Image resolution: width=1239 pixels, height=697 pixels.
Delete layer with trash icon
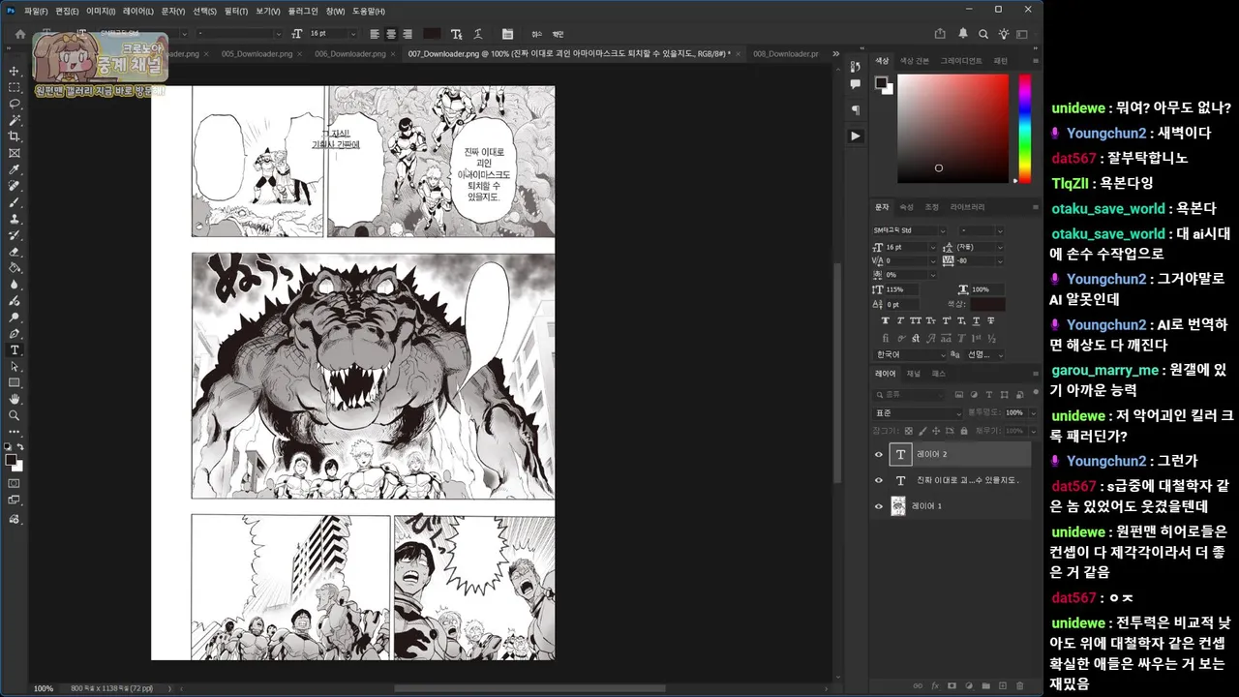[x=1019, y=685]
